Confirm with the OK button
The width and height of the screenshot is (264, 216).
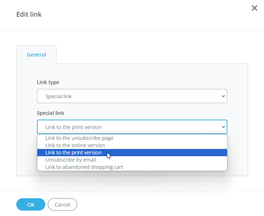coord(31,204)
